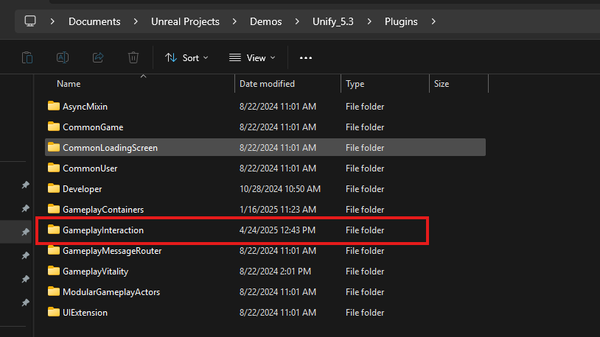Viewport: 600px width, 337px height.
Task: Click File folder type in the UIExtension row
Action: tap(365, 313)
